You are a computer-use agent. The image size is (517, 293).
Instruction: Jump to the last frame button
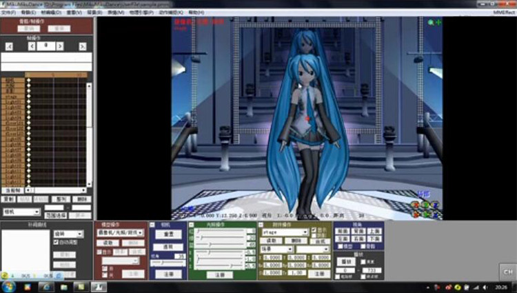click(x=83, y=46)
